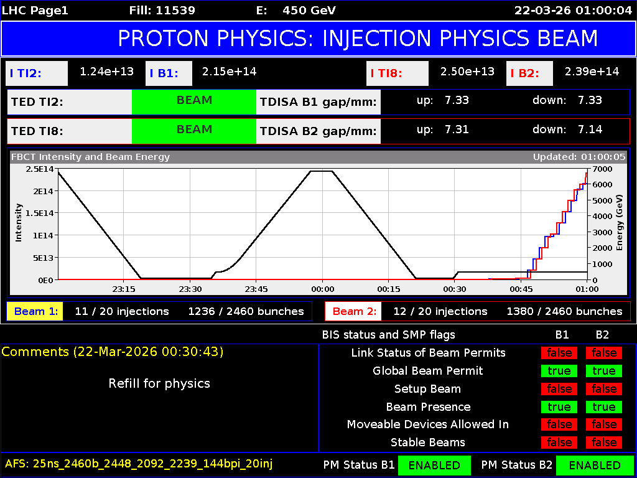Open the PROTON PHYSICS injection banner
The width and height of the screenshot is (637, 478).
tap(318, 38)
